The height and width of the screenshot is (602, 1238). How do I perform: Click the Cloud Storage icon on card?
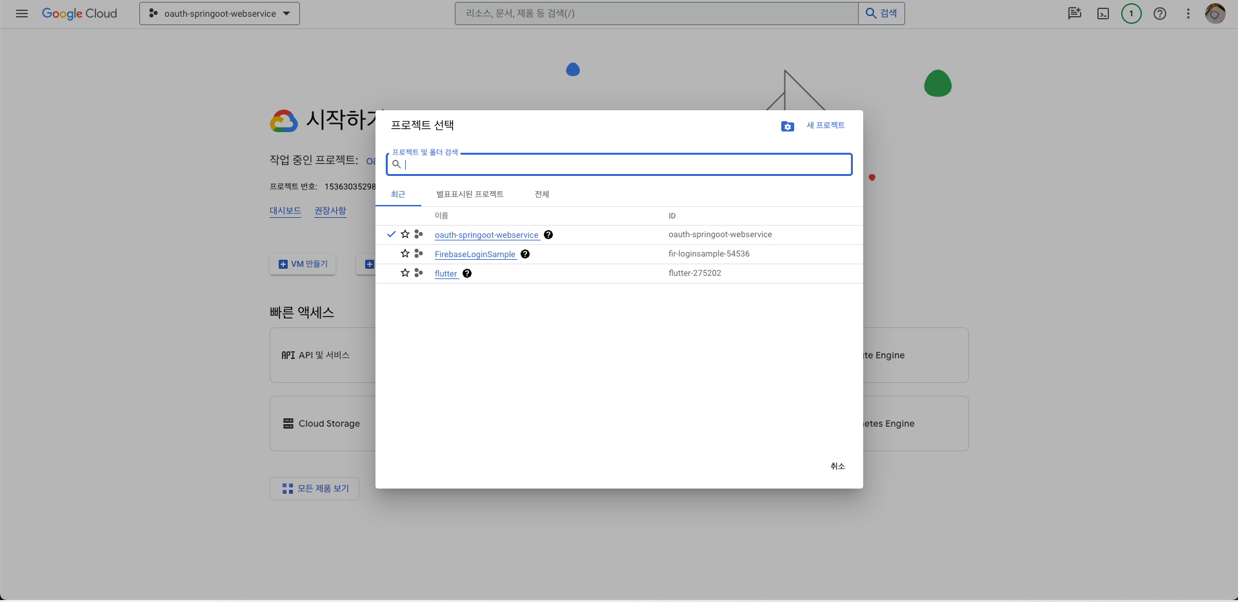point(288,423)
